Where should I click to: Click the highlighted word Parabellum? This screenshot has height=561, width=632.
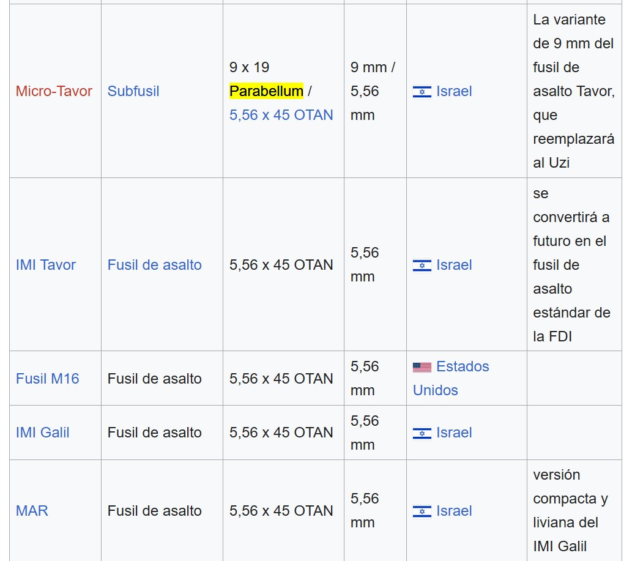click(266, 91)
